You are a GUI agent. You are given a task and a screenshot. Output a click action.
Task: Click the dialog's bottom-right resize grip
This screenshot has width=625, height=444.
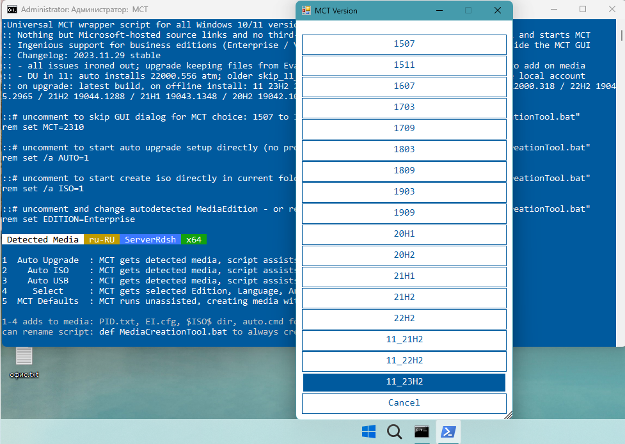coord(509,415)
